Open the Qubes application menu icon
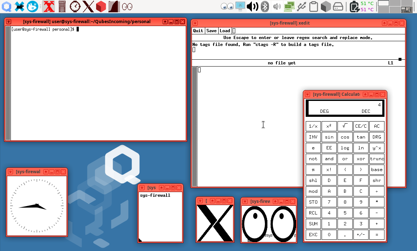The width and height of the screenshot is (417, 251). 7,7
